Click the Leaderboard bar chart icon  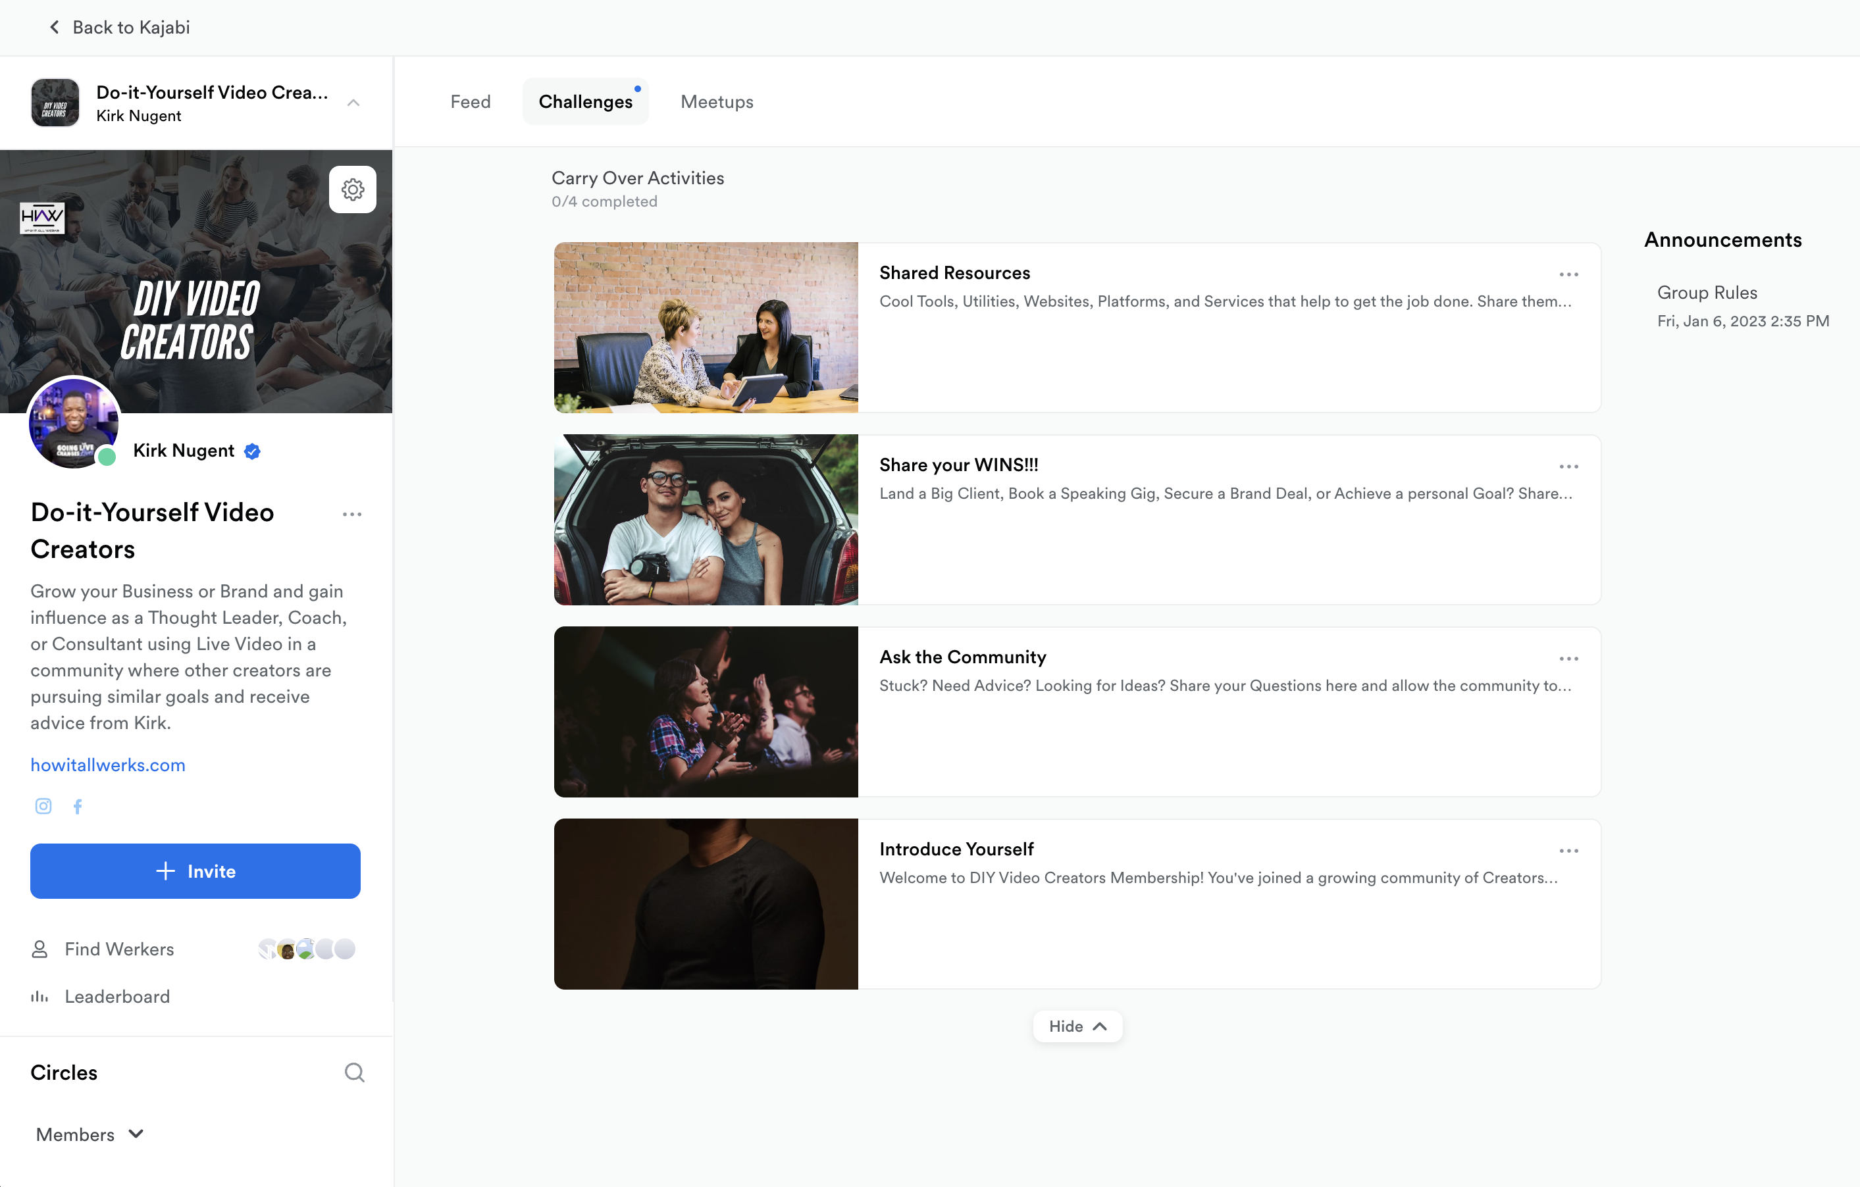coord(39,996)
